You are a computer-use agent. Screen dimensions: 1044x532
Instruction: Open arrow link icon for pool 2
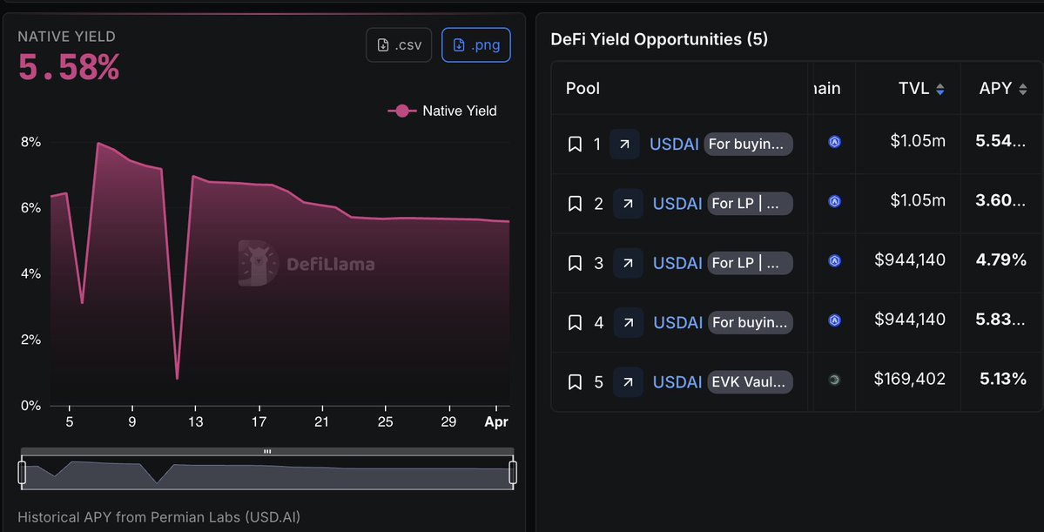coord(628,204)
